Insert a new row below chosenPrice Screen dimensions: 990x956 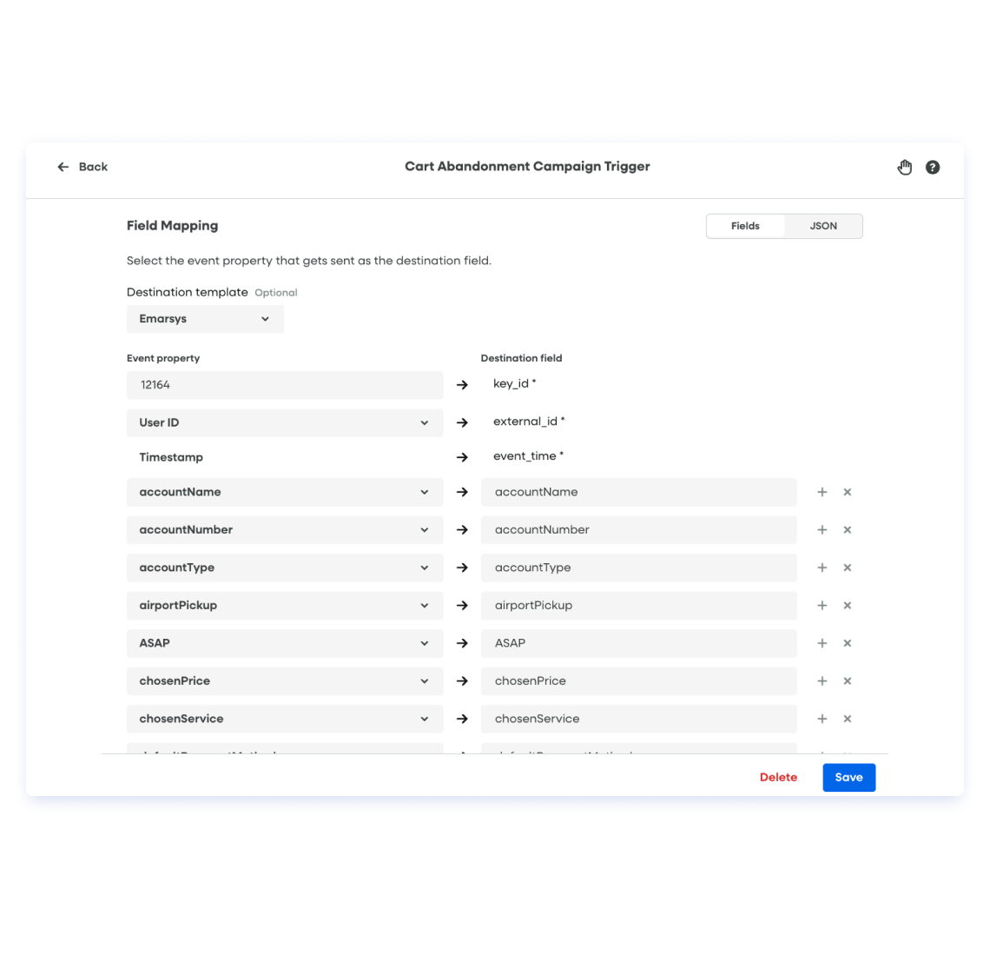pyautogui.click(x=822, y=680)
